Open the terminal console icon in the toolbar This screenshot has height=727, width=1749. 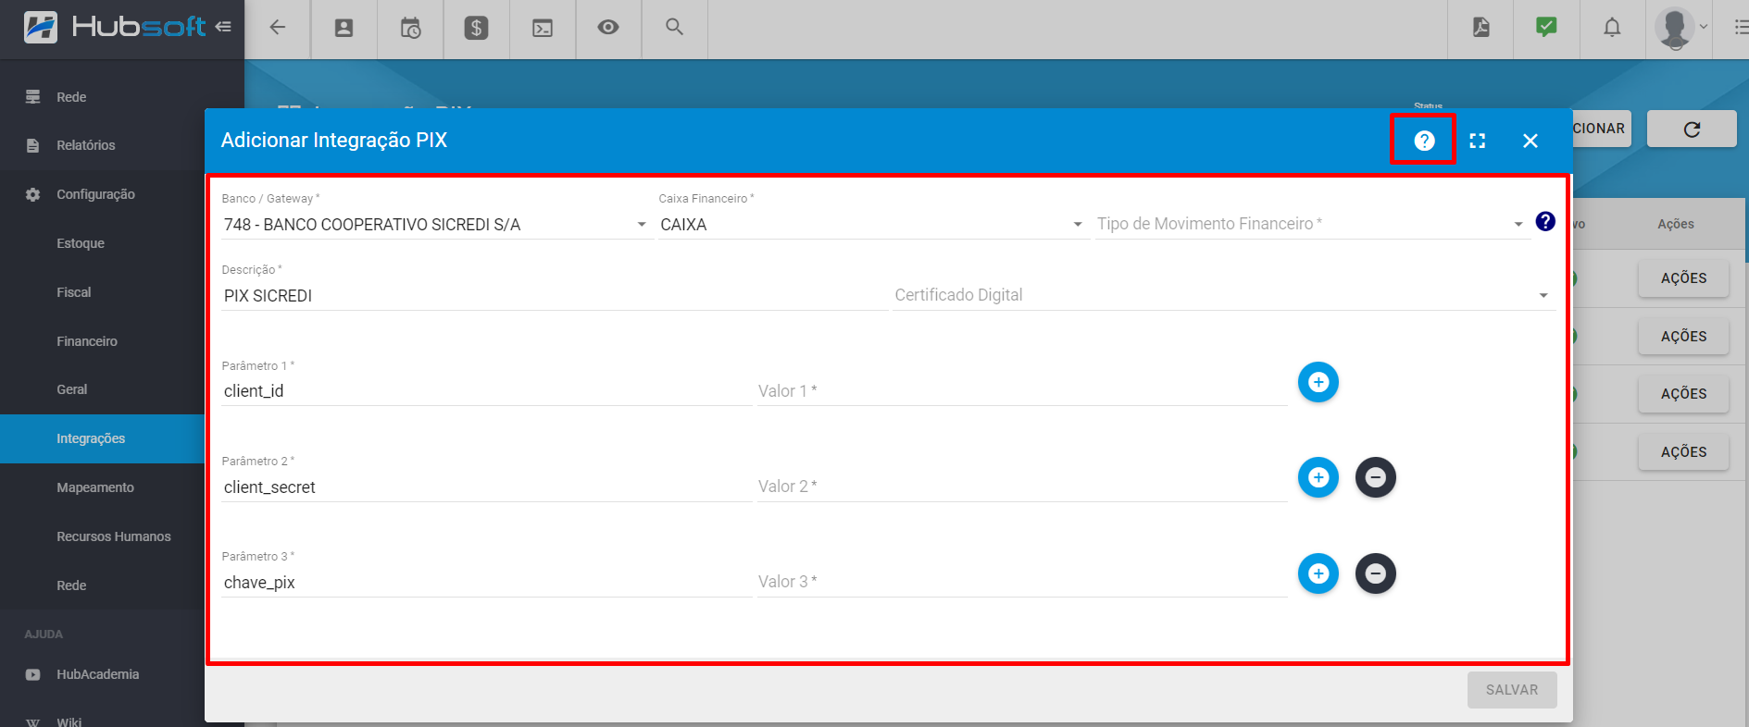543,28
